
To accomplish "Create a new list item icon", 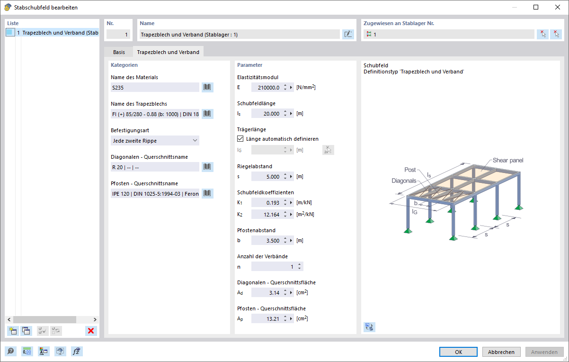I will (x=13, y=331).
